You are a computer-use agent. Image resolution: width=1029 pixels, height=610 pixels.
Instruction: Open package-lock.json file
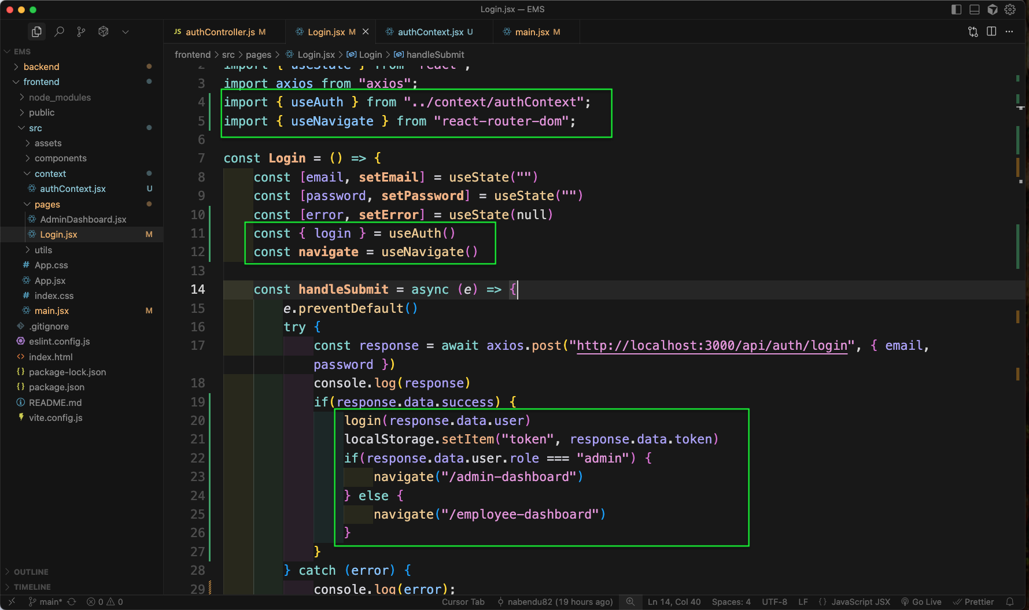[82, 372]
